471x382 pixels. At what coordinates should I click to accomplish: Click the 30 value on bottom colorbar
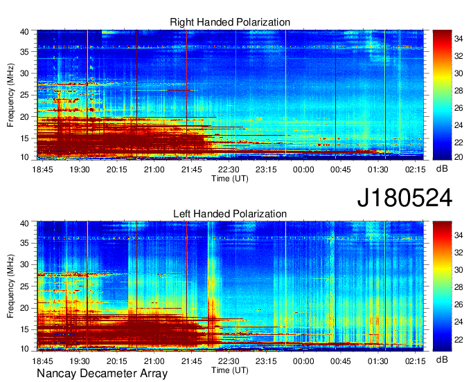pyautogui.click(x=459, y=270)
